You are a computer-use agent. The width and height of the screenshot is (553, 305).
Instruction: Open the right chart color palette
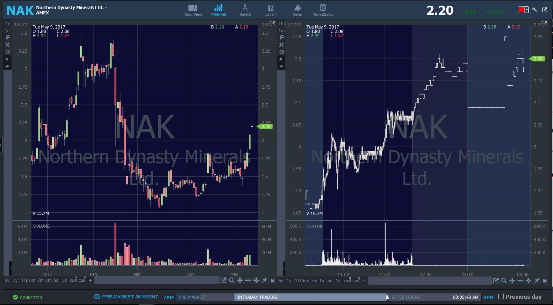(282, 38)
